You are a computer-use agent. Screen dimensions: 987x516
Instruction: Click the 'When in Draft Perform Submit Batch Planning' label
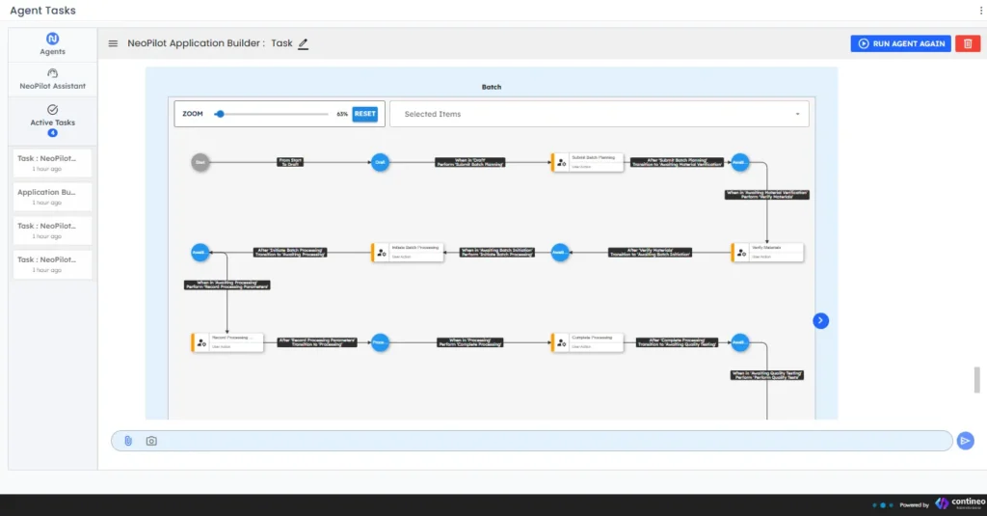point(470,163)
